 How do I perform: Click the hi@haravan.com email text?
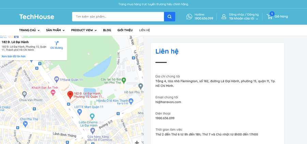click(168, 102)
